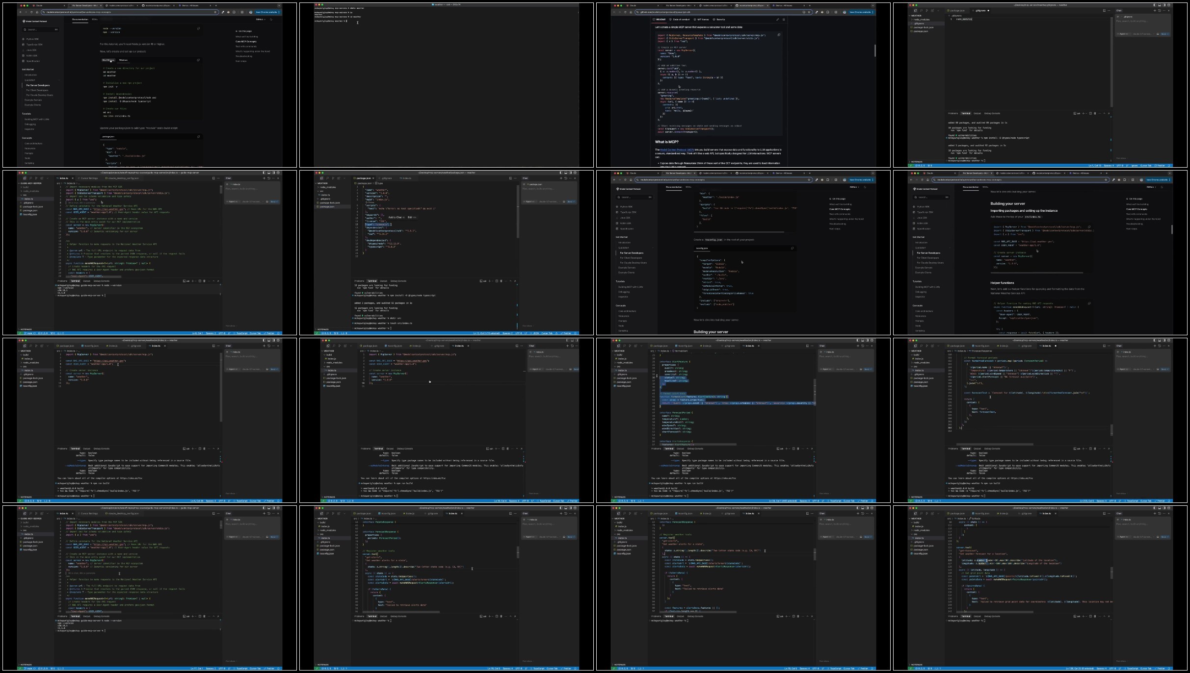1190x673 pixels.
Task: Open the Customize Layout icon in the Add to Chat frame
Action: coord(575,173)
